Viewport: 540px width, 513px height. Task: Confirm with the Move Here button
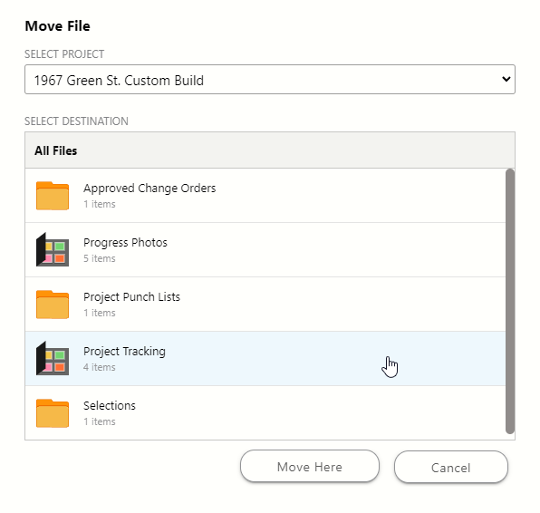[310, 466]
